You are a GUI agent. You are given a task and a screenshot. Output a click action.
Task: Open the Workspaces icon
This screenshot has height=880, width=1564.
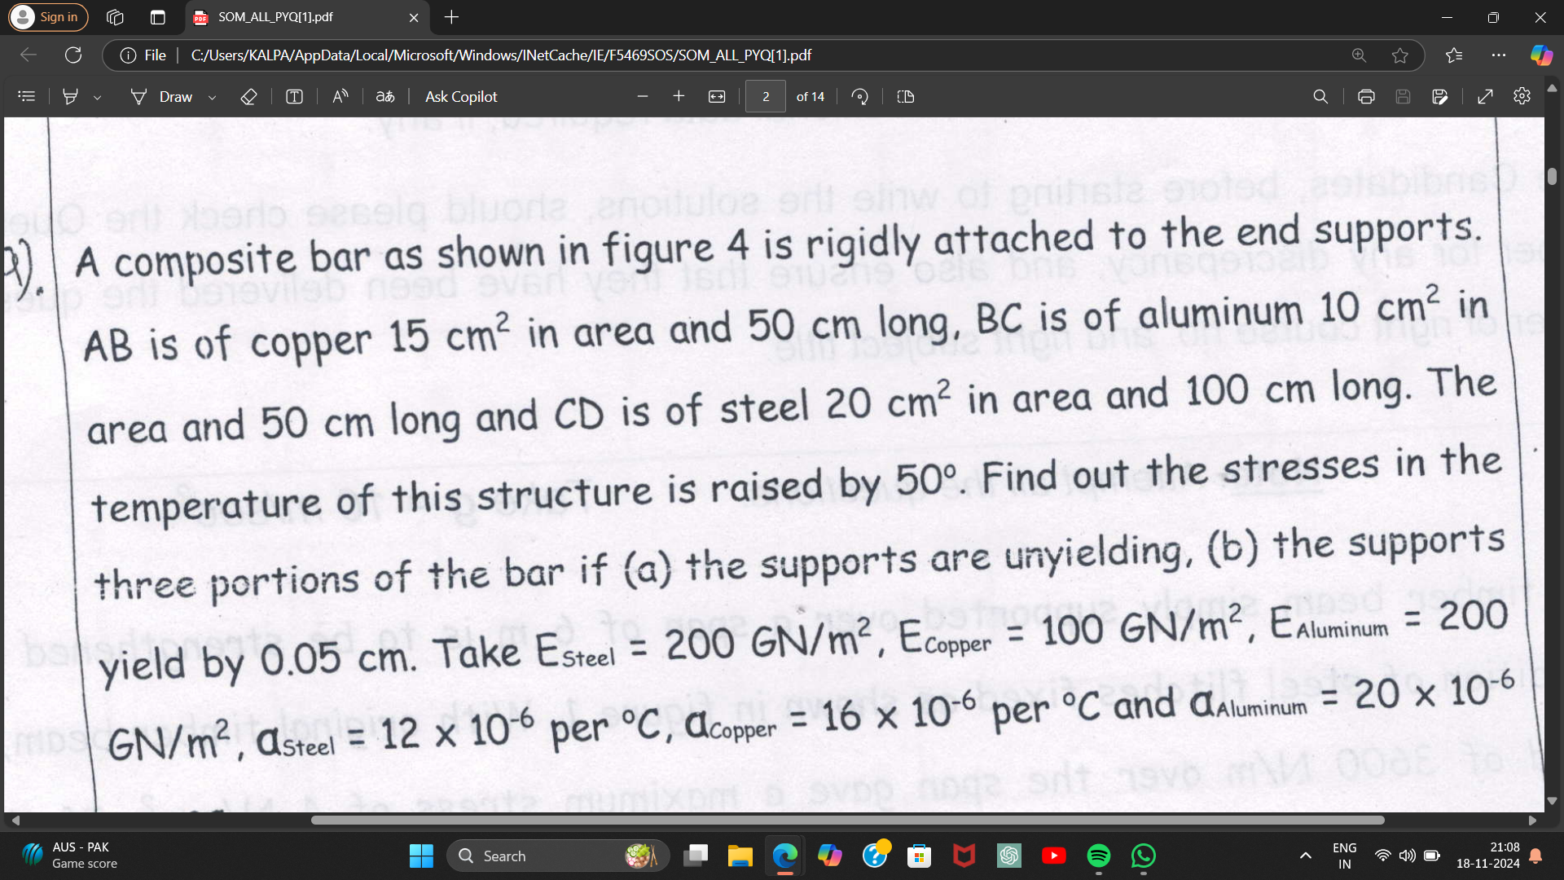[x=115, y=17]
